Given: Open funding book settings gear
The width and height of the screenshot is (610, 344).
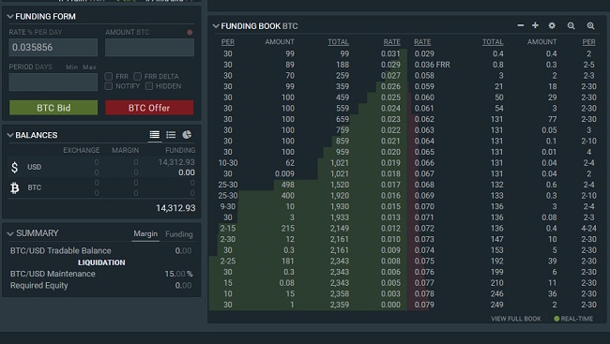Looking at the screenshot, I should point(552,25).
